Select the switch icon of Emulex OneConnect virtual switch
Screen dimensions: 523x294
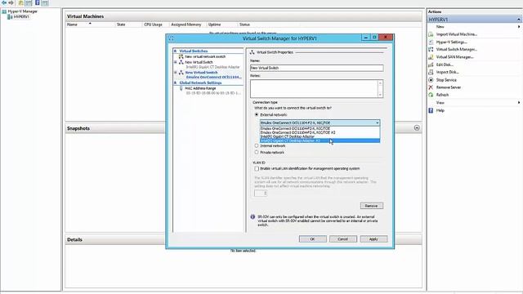181,73
